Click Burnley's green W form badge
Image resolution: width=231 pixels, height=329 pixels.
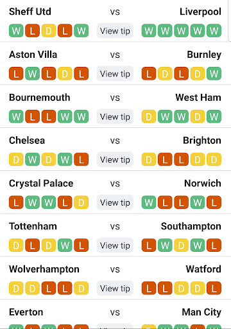pyautogui.click(x=214, y=74)
